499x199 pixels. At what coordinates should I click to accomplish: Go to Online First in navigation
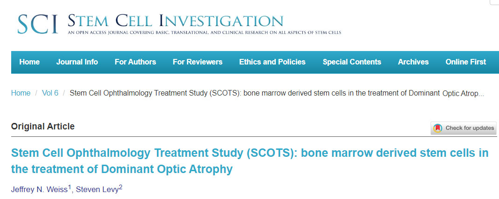pos(465,62)
